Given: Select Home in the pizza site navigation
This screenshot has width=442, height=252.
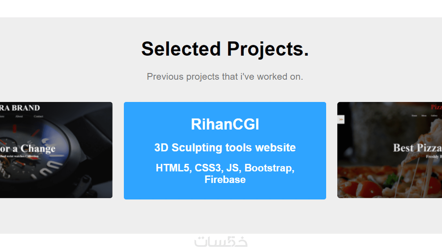Looking at the screenshot, I should point(414,116).
